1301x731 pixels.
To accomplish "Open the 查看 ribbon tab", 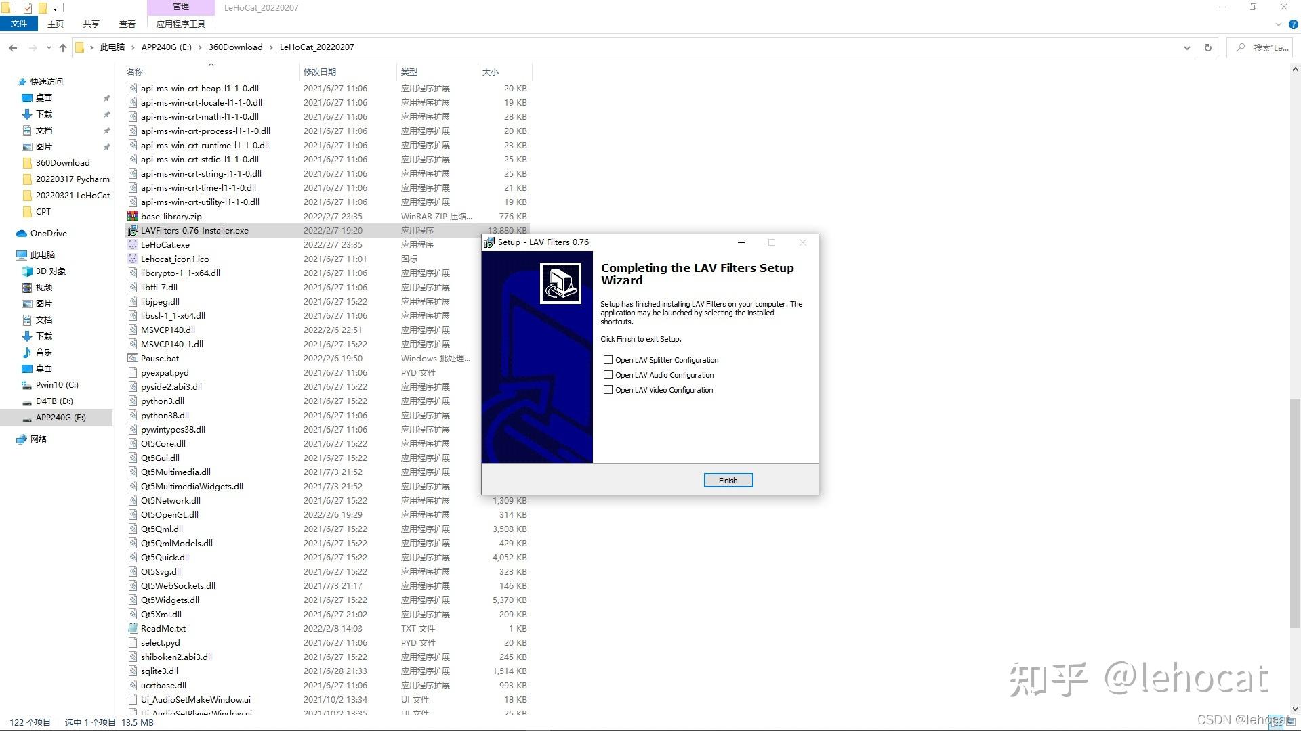I will [x=127, y=24].
